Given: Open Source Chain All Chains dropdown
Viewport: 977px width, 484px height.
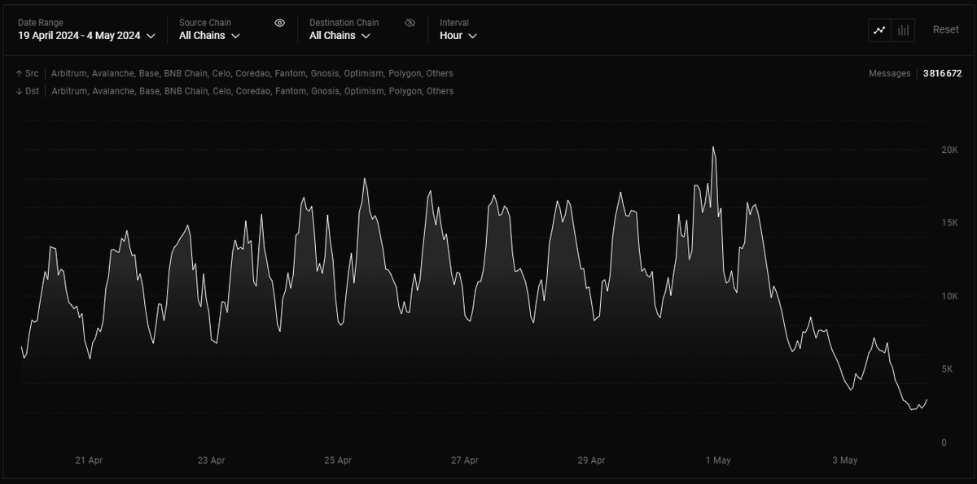Looking at the screenshot, I should point(209,36).
